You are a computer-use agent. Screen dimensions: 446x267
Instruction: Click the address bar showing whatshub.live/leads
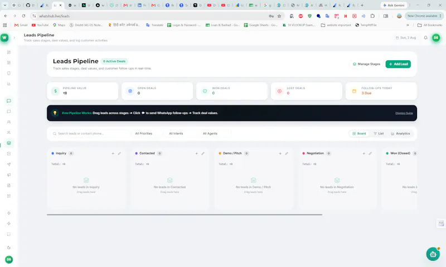[151, 16]
